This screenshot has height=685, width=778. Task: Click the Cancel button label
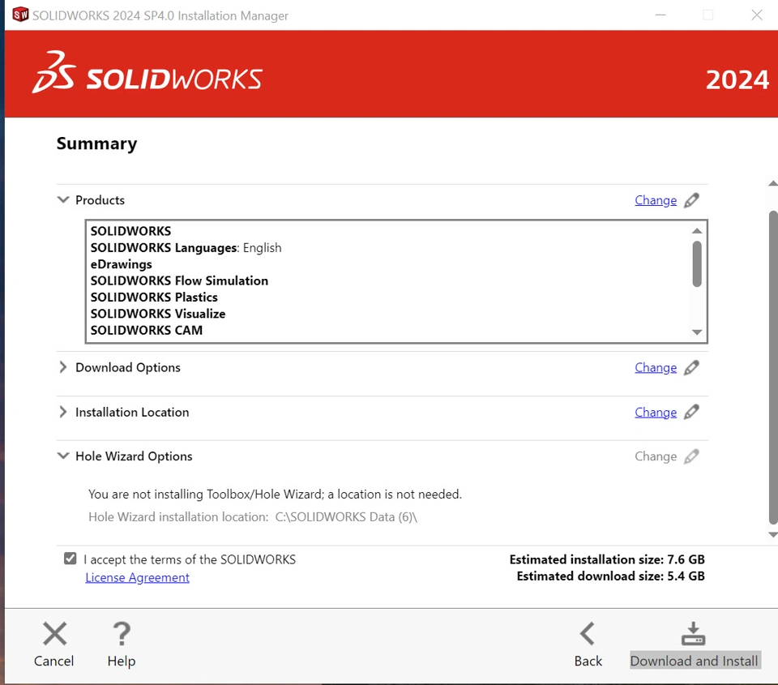pos(53,661)
